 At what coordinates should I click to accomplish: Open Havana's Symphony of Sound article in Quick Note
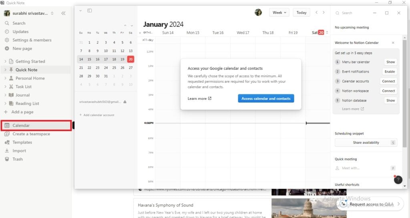point(165,205)
